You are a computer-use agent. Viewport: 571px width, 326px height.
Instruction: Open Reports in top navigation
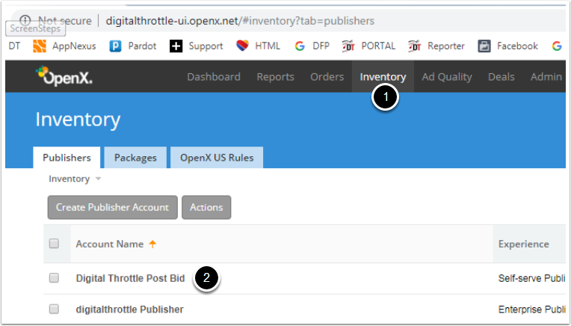coord(275,77)
